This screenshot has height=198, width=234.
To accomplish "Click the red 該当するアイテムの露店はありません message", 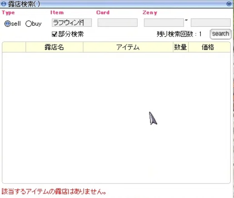I will [54, 192].
